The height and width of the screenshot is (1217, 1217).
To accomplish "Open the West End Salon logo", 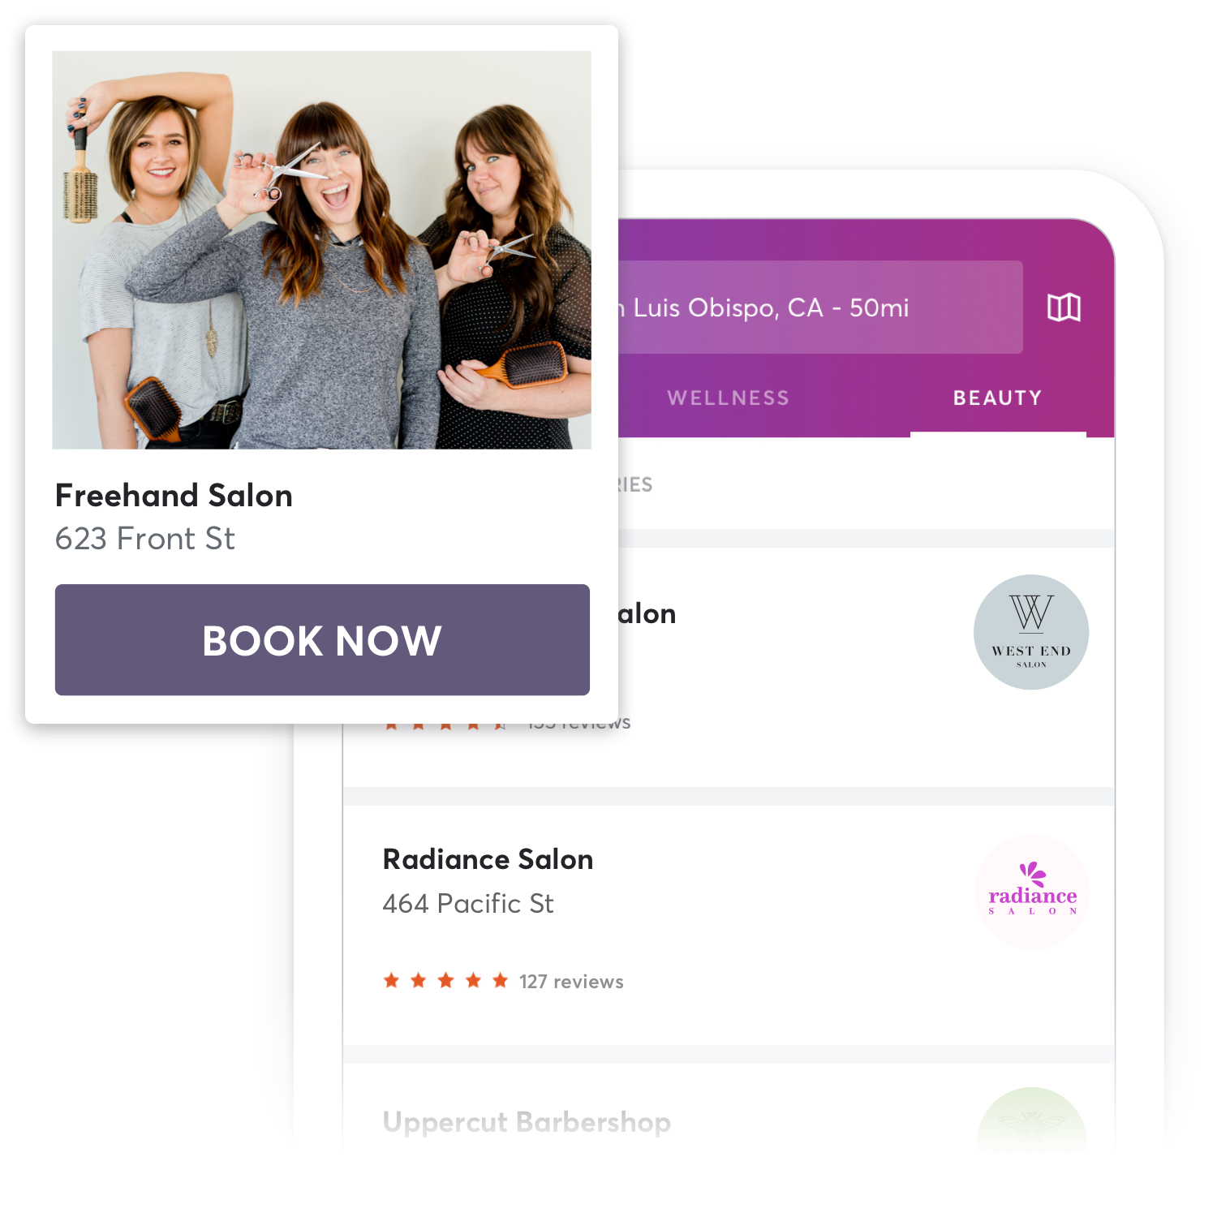I will click(1031, 632).
